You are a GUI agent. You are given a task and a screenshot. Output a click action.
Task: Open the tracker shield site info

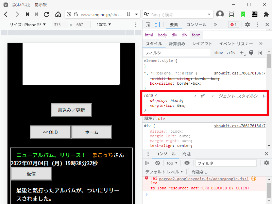tap(69, 14)
